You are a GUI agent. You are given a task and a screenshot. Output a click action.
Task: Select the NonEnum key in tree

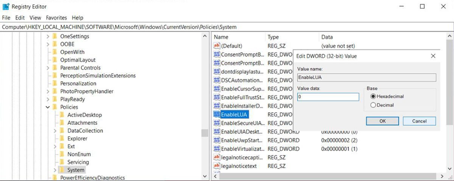(x=79, y=154)
